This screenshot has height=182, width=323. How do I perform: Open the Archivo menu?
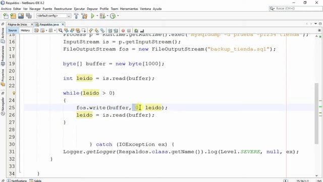pos(6,9)
